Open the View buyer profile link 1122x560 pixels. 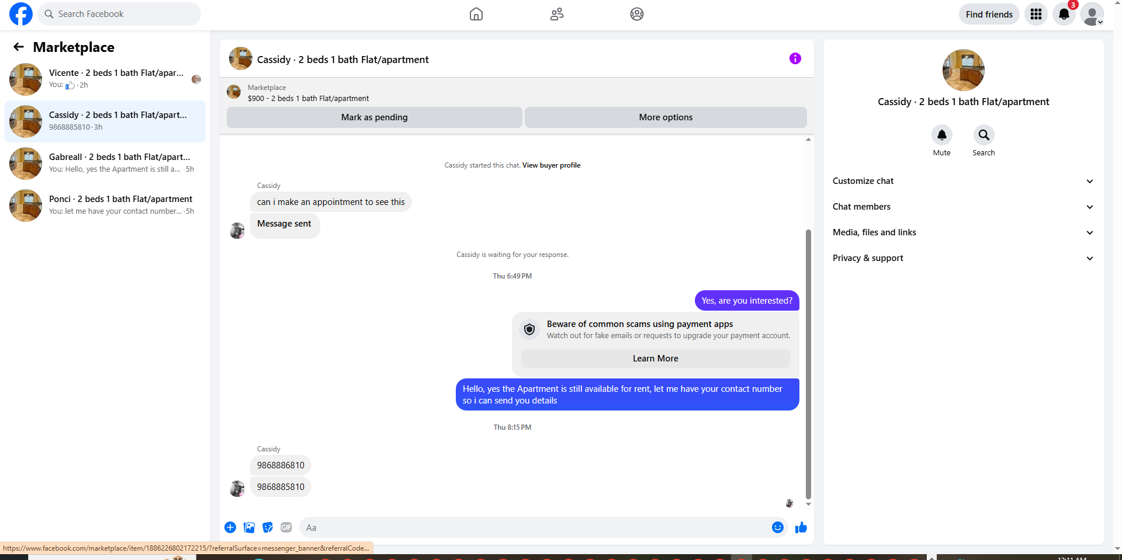551,165
